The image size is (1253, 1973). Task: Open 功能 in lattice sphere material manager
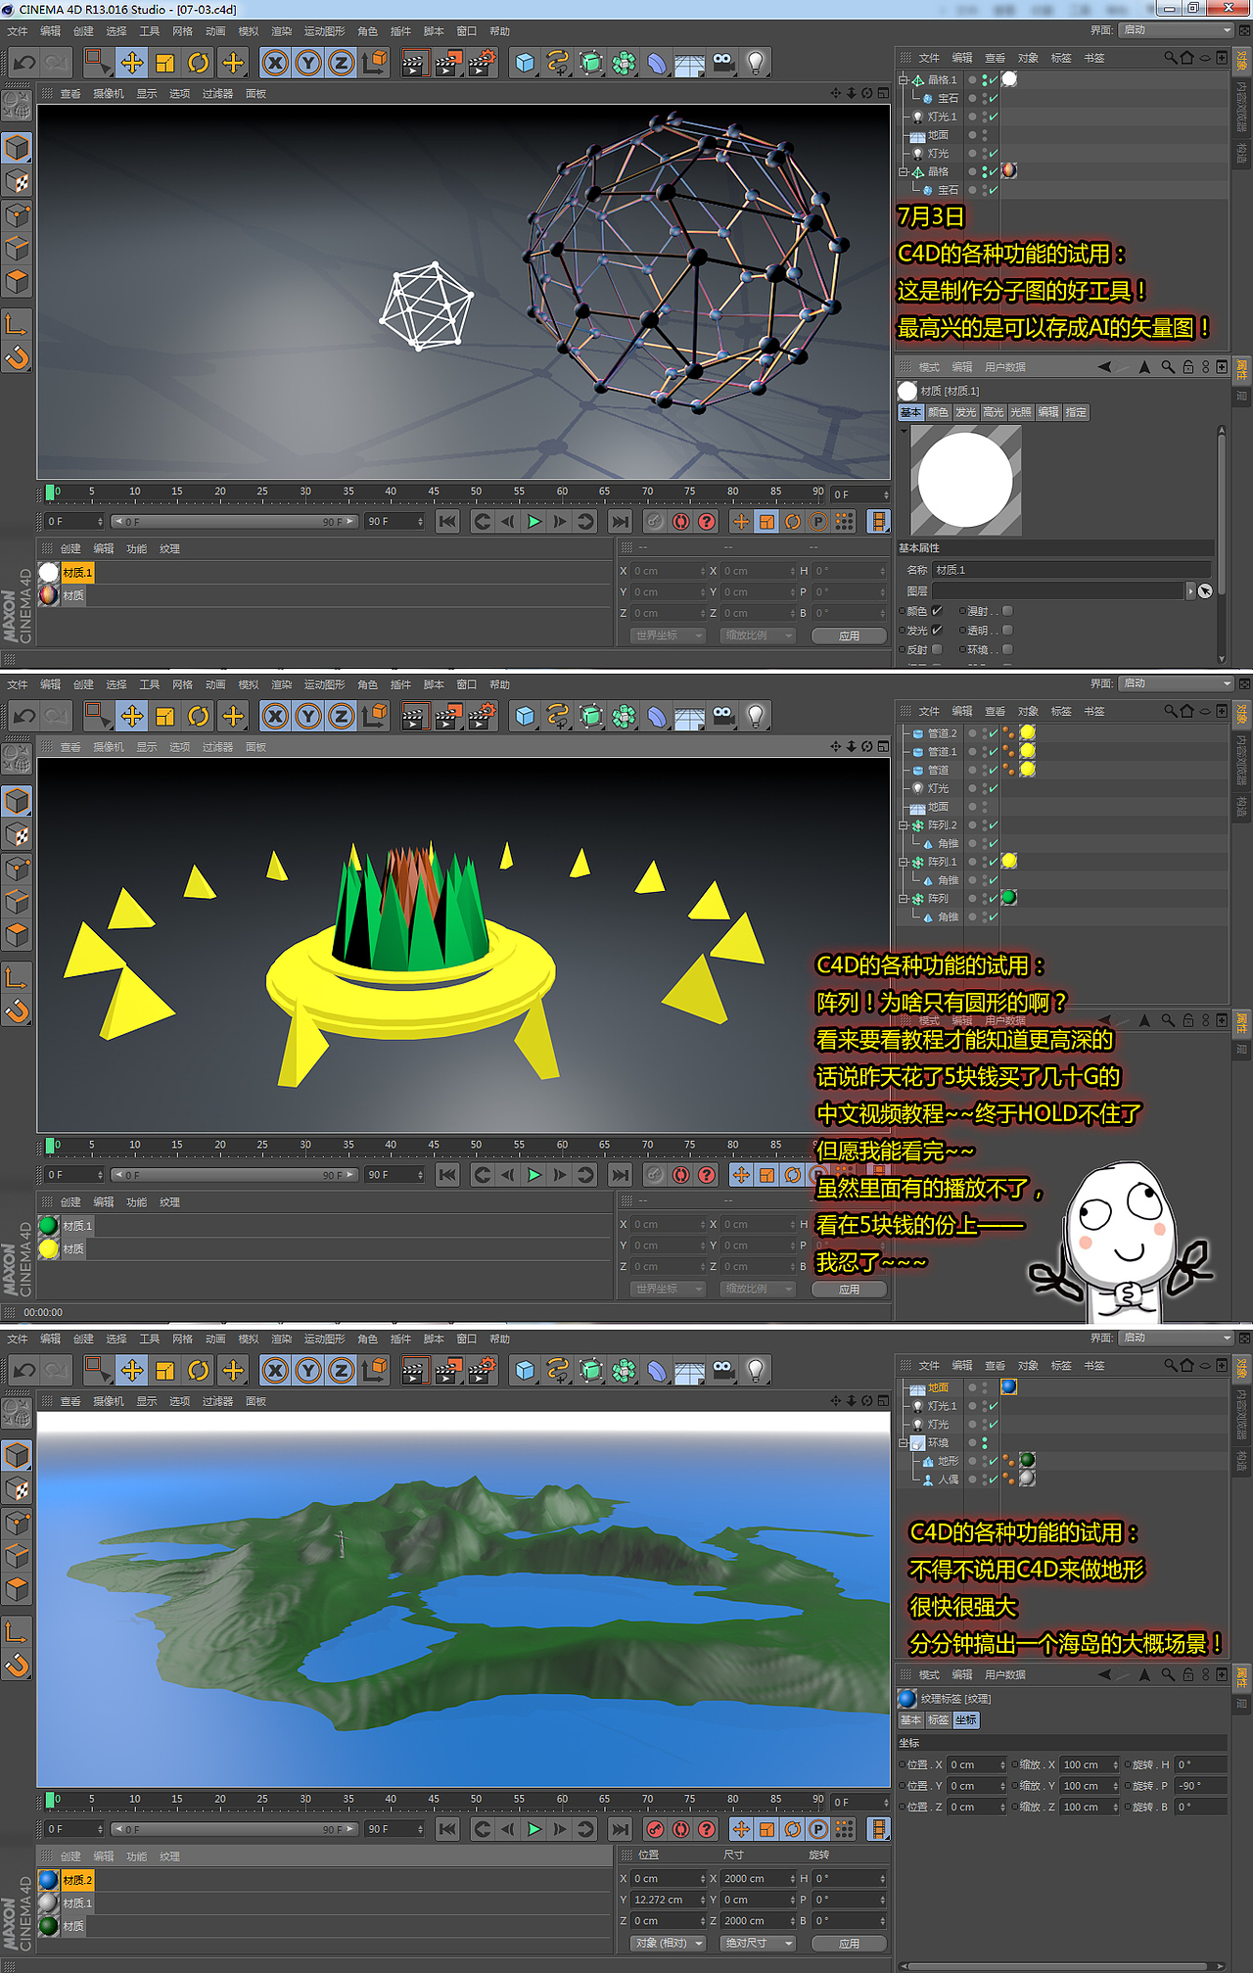tap(136, 549)
